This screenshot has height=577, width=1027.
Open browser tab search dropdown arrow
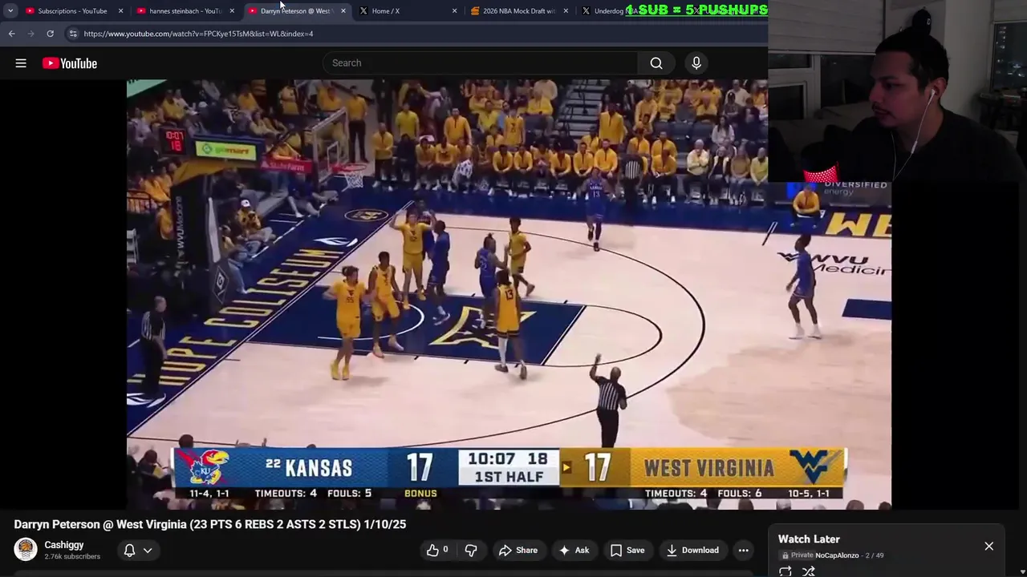tap(10, 11)
